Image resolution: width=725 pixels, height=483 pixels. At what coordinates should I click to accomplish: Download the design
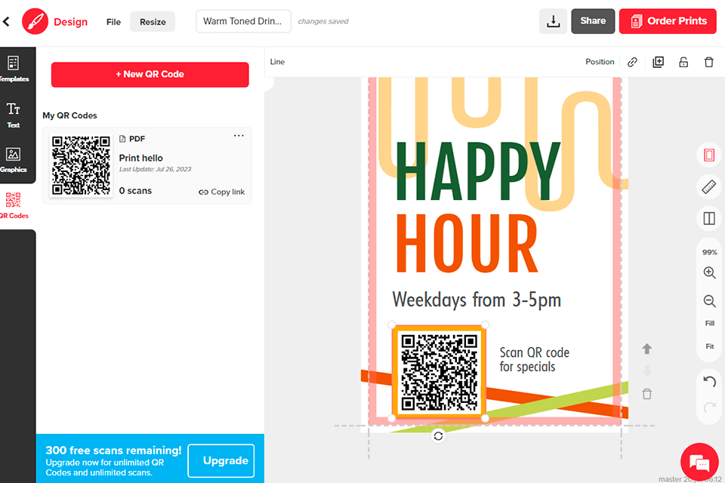click(553, 21)
